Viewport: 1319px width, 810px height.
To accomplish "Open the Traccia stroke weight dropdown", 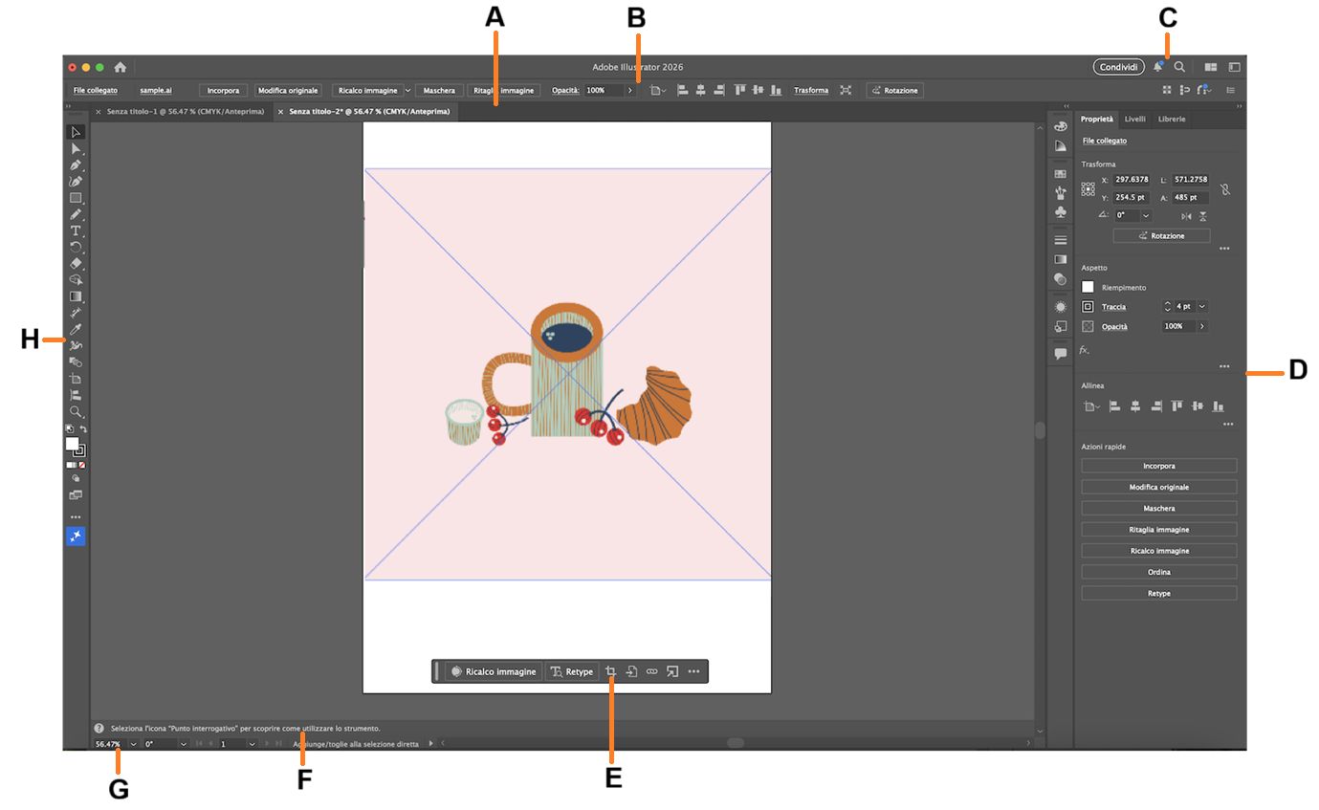I will [1201, 306].
